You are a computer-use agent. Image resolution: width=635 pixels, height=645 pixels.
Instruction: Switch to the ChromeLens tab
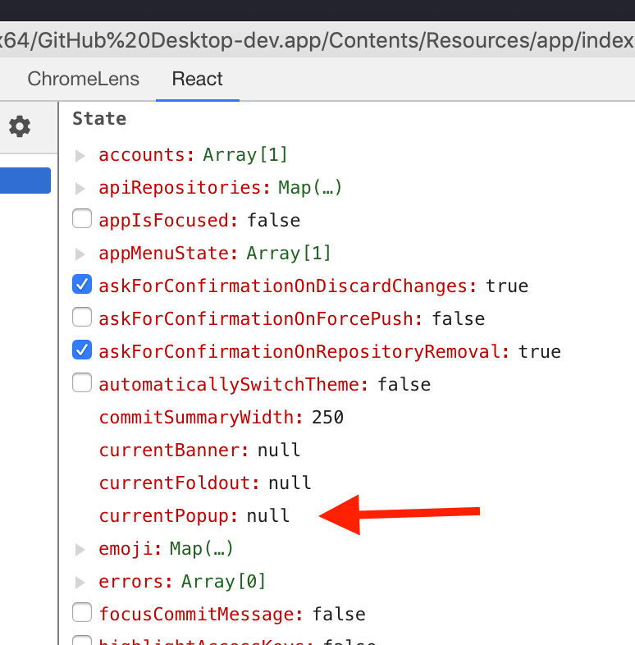click(83, 79)
